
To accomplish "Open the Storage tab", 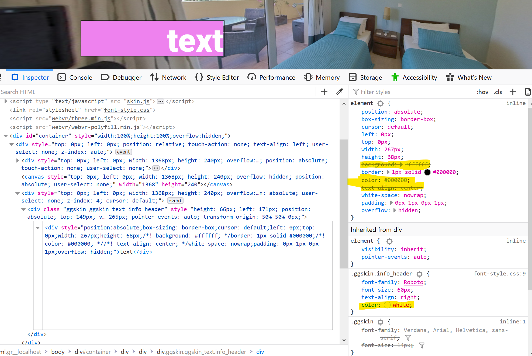I will click(365, 78).
